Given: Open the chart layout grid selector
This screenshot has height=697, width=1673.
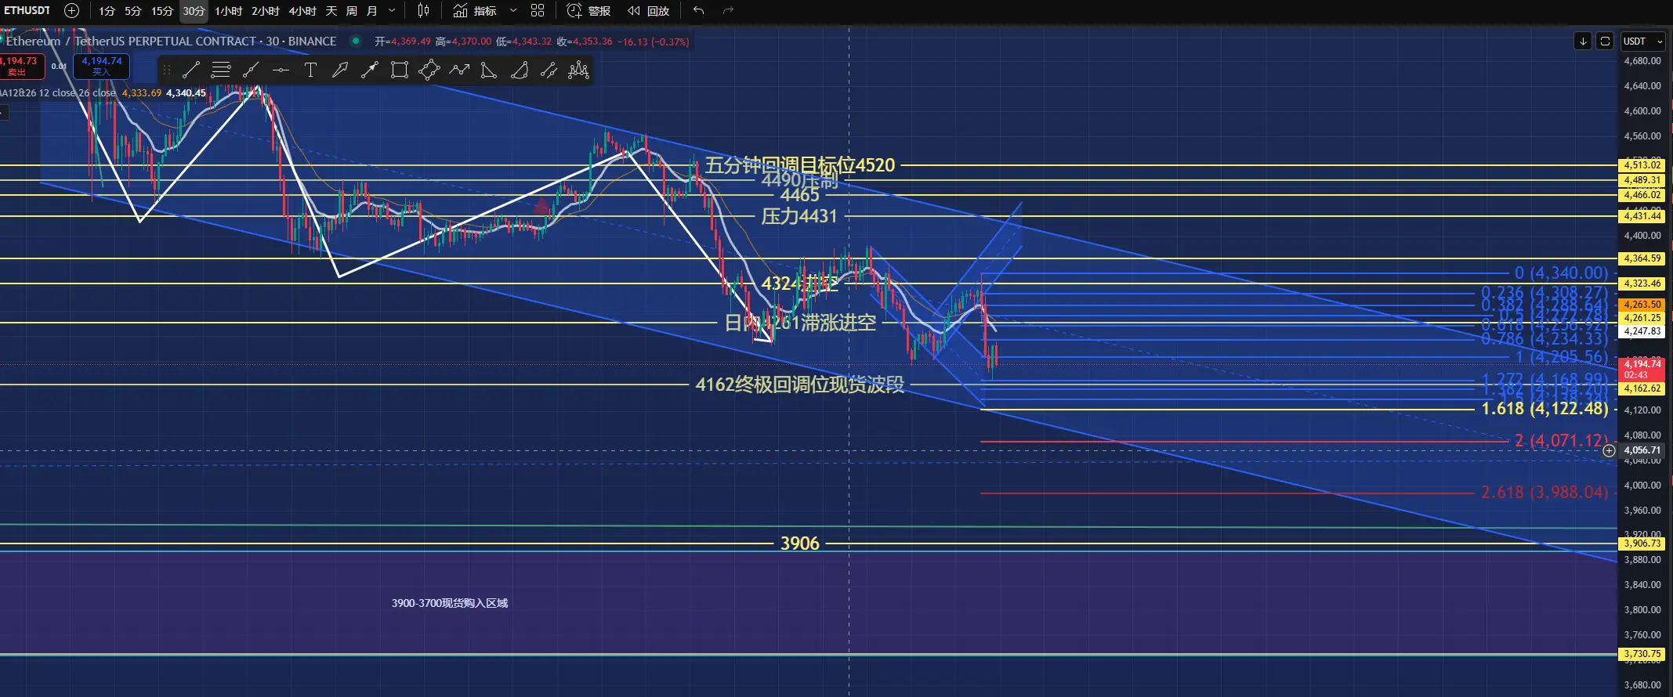Looking at the screenshot, I should coord(538,11).
